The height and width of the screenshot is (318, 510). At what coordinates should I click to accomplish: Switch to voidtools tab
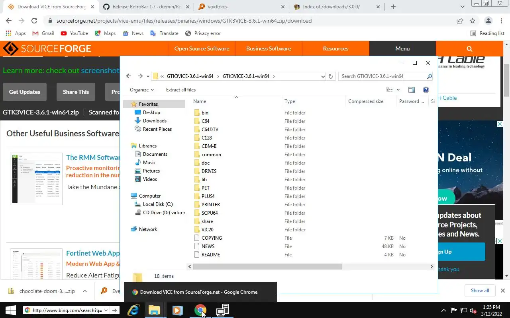tap(241, 7)
